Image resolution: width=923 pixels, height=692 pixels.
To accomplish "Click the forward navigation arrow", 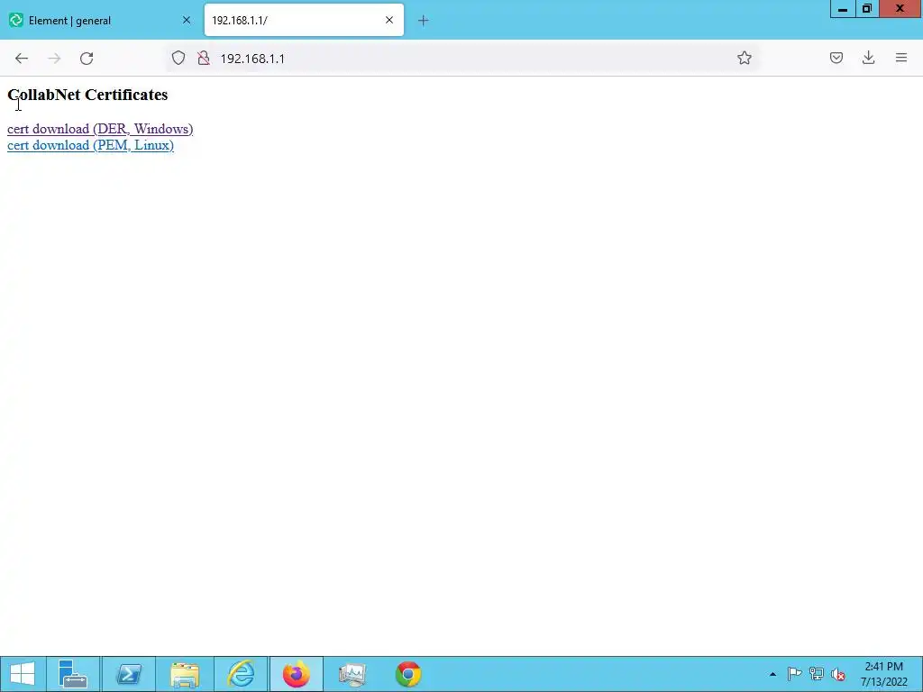I will pos(54,59).
